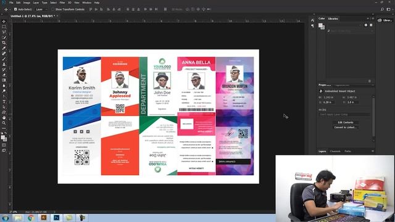Viewport: 395px width, 222px height.
Task: Select the Brush tool
Action: tap(4, 59)
